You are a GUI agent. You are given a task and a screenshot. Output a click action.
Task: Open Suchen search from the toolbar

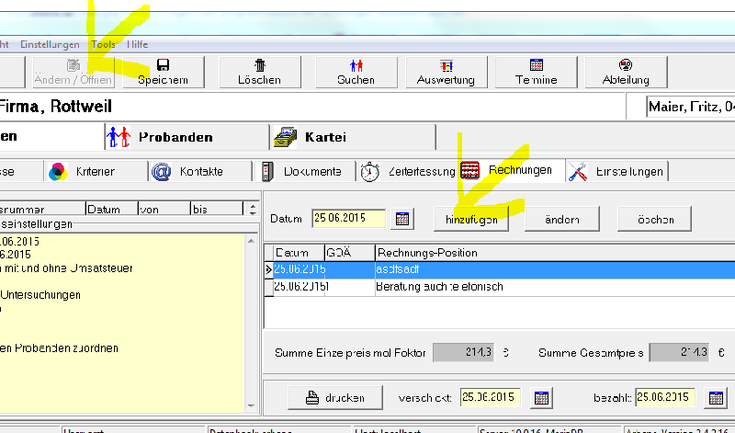point(356,72)
